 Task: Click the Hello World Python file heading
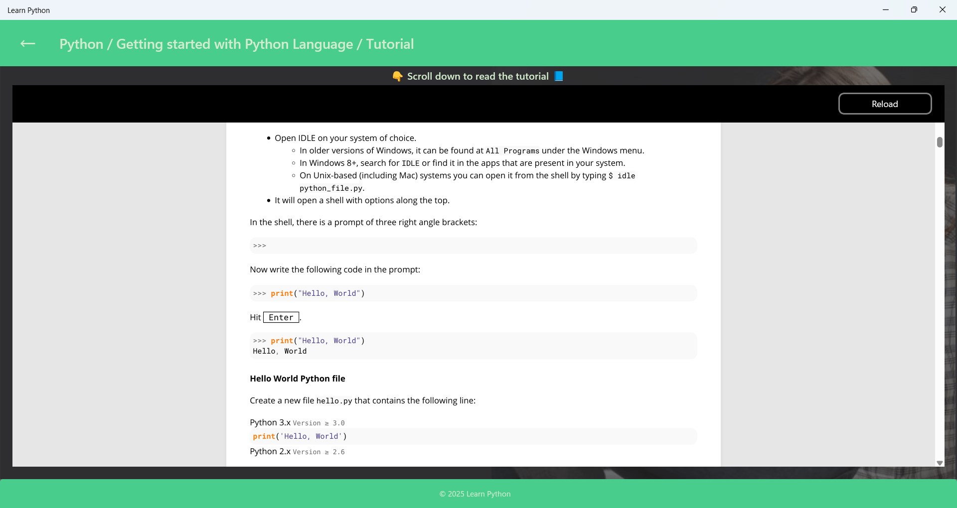click(x=298, y=379)
